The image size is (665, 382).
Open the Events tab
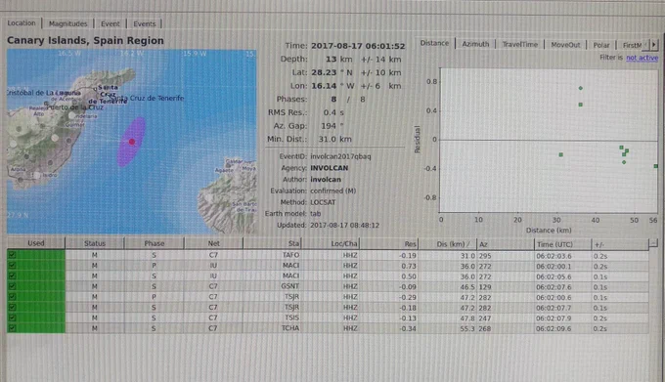pyautogui.click(x=145, y=23)
